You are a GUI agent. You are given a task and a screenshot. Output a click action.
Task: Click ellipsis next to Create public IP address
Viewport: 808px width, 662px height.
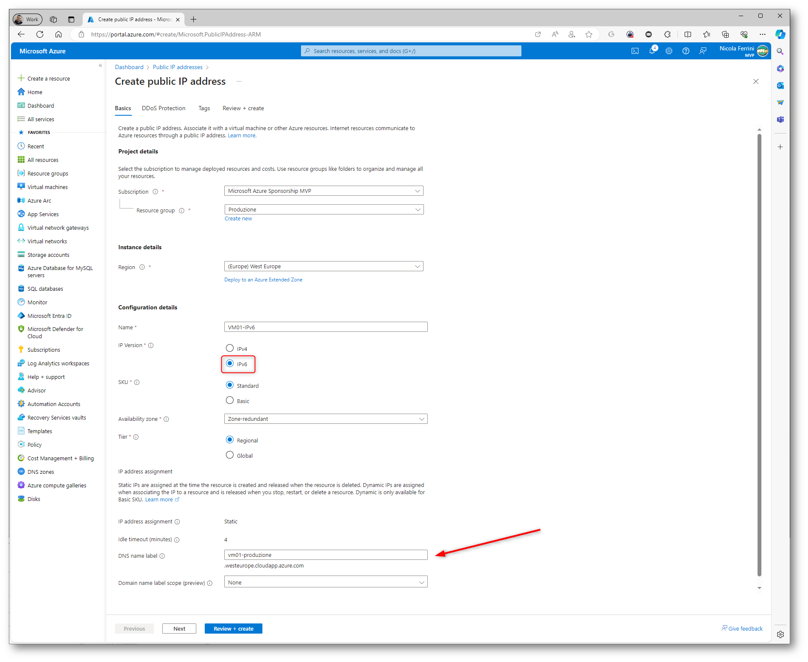[x=239, y=81]
